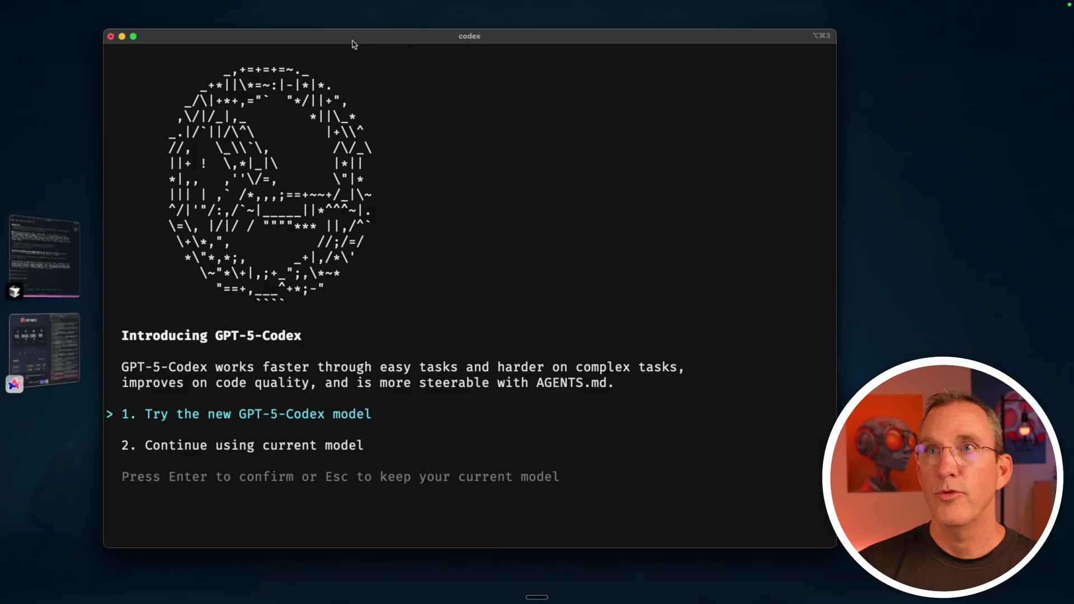Close the codex terminal window
The width and height of the screenshot is (1074, 604).
coord(111,36)
